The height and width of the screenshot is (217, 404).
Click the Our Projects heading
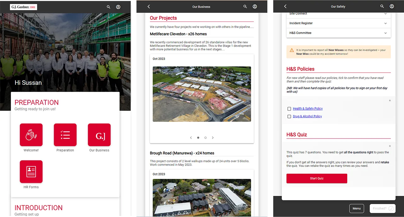[x=163, y=18]
